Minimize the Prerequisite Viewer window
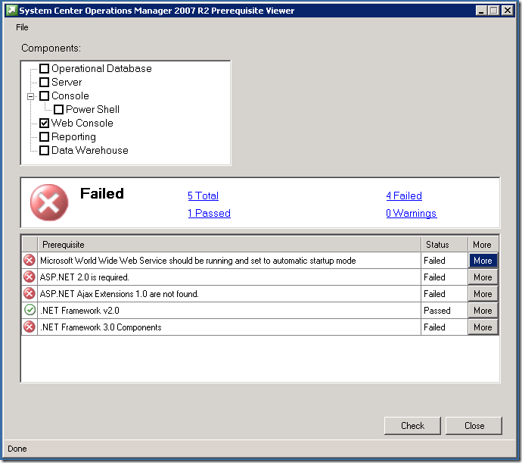522x463 pixels. click(x=480, y=11)
